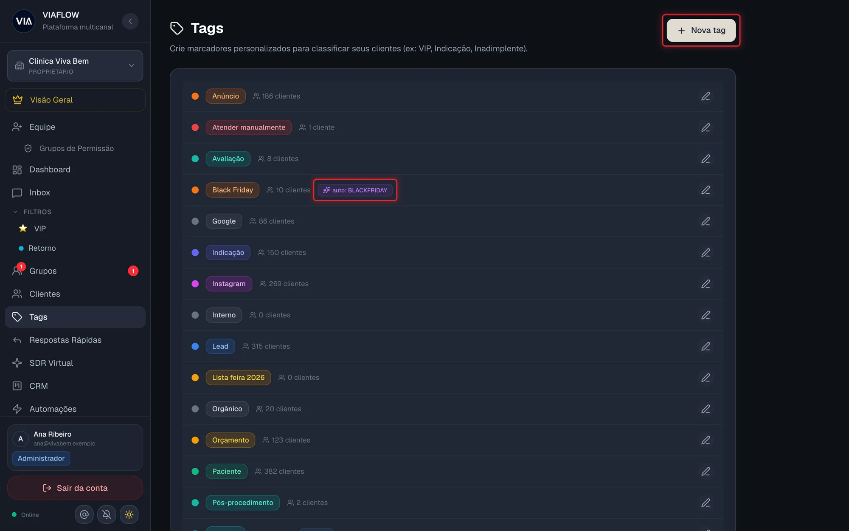Click the Black Friday tag label
Viewport: 849px width, 531px height.
click(x=233, y=190)
